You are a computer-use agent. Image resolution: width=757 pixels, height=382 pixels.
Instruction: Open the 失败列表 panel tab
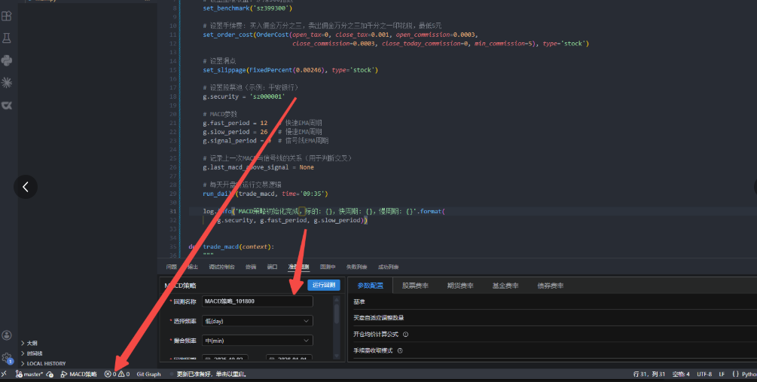[356, 267]
